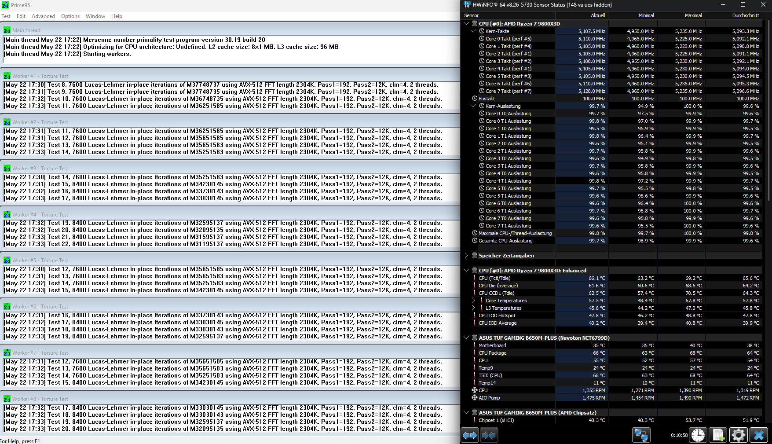Click the Worker #3 Torture Test window icon
Viewport: 772px width, 444px height.
[7, 168]
